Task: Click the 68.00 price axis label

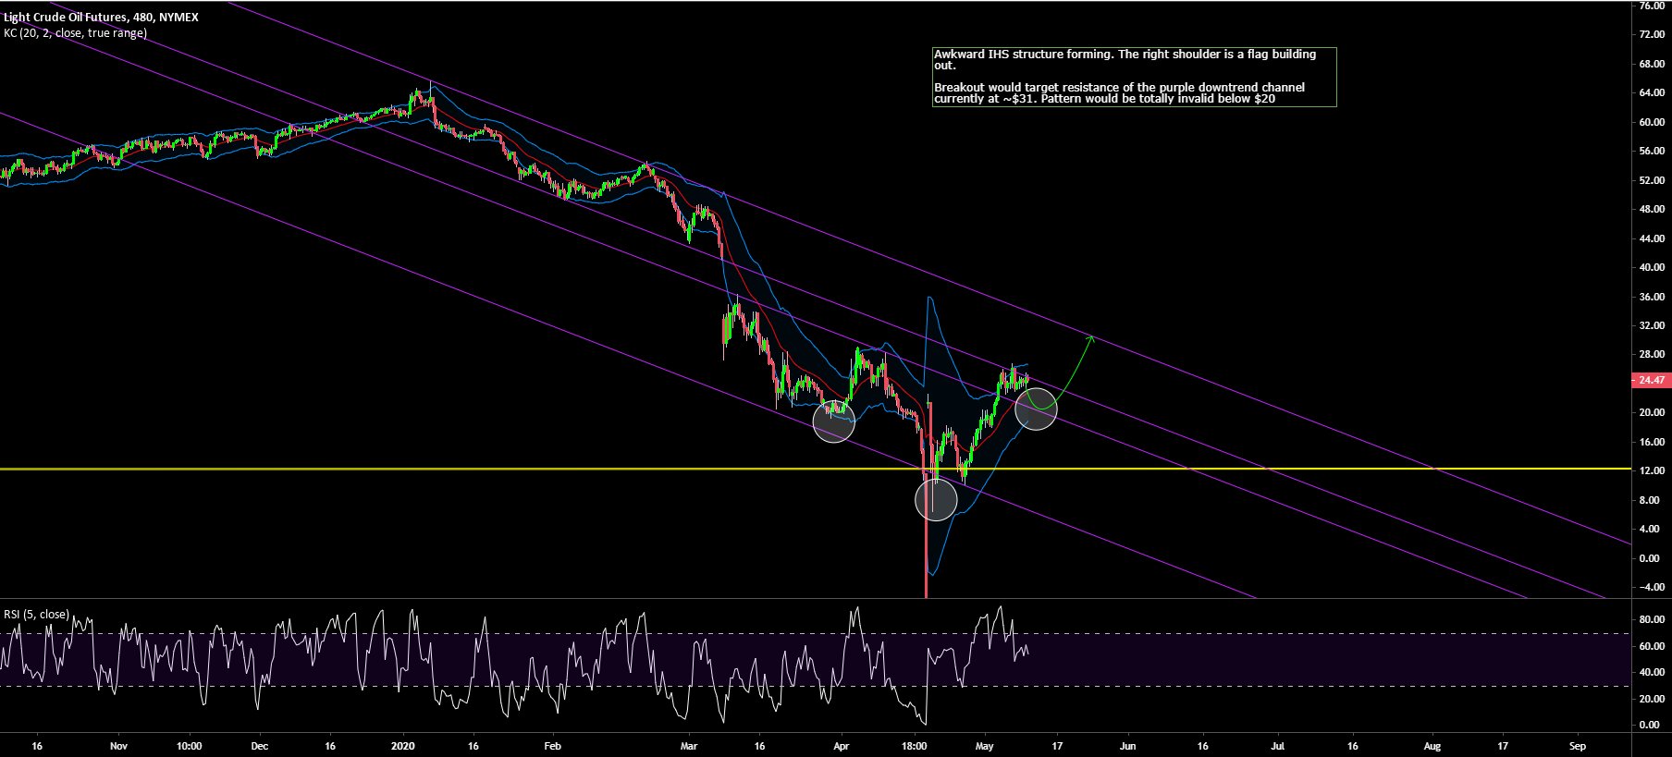Action: click(x=1652, y=64)
